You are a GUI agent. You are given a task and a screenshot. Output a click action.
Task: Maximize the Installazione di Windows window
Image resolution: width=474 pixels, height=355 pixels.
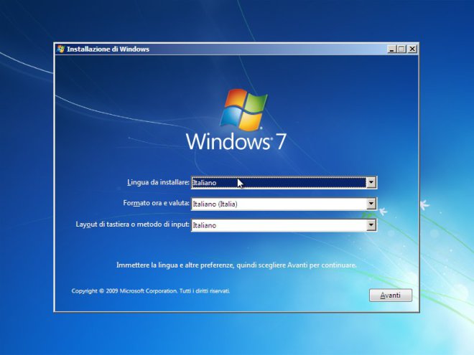pos(401,49)
